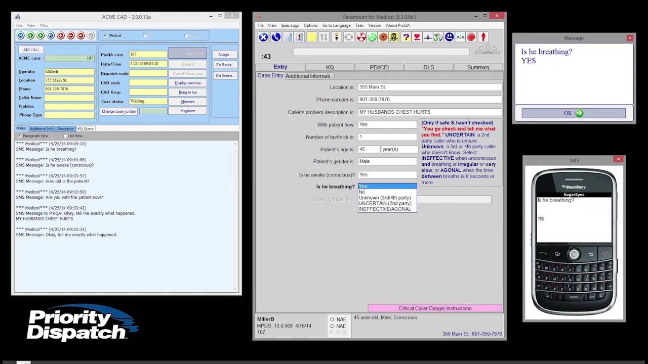Open the Additional Information sub-tab
The image size is (648, 364).
pyautogui.click(x=309, y=76)
